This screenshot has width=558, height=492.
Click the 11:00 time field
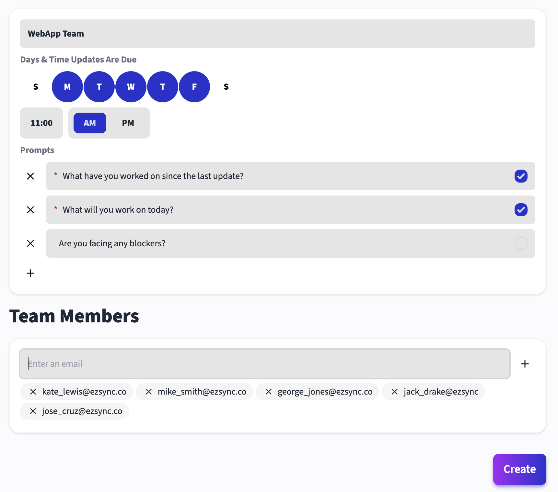pyautogui.click(x=41, y=123)
